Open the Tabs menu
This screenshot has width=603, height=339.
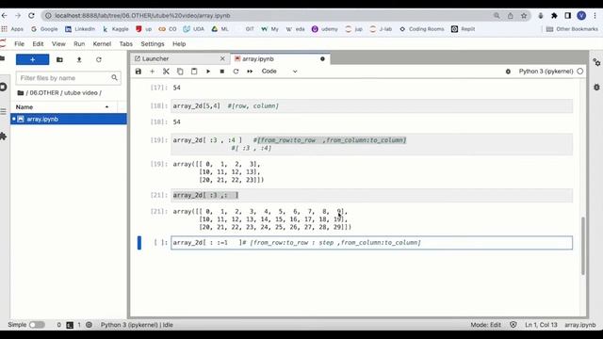point(125,44)
